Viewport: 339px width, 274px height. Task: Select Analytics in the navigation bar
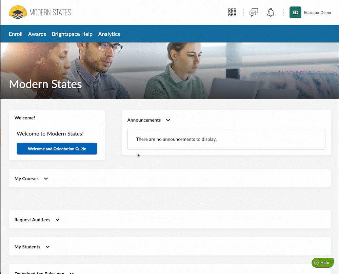[x=109, y=34]
